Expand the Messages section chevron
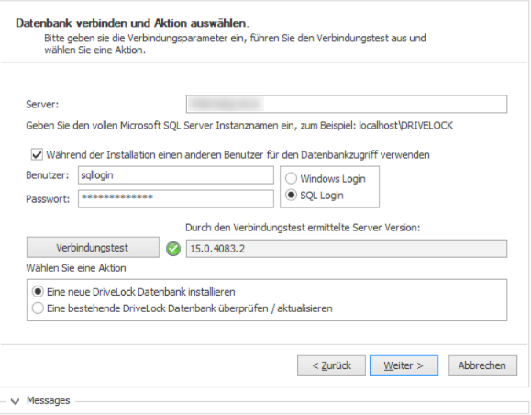The height and width of the screenshot is (415, 531). [x=15, y=401]
